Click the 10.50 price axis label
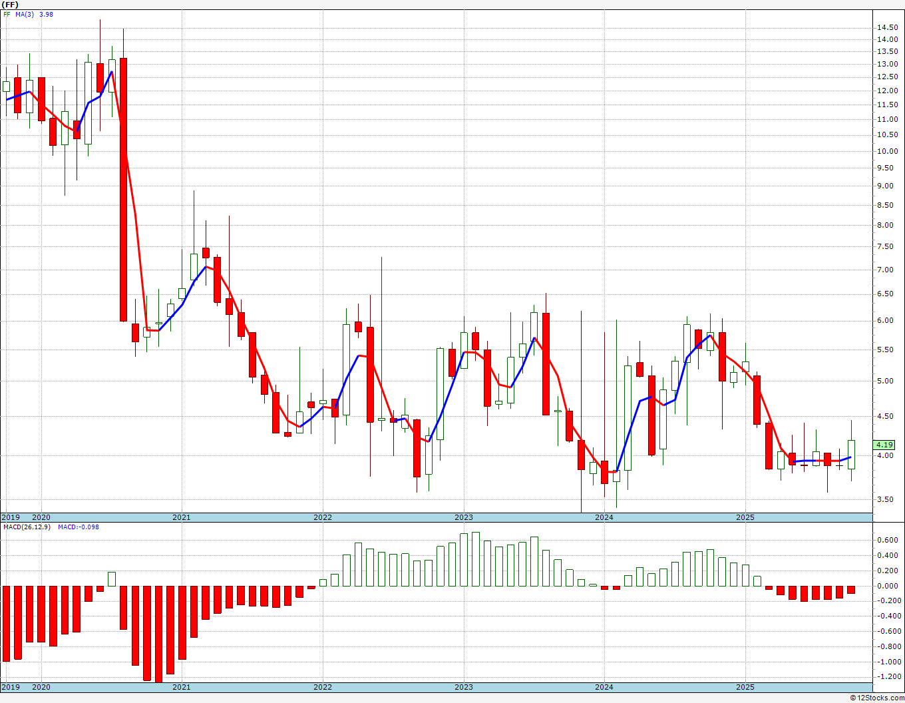Screen dimensions: 905x703 [x=886, y=134]
